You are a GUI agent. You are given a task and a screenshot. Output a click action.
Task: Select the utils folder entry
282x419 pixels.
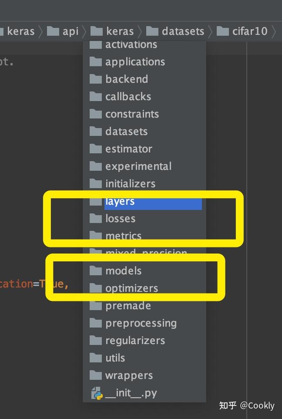point(144,358)
